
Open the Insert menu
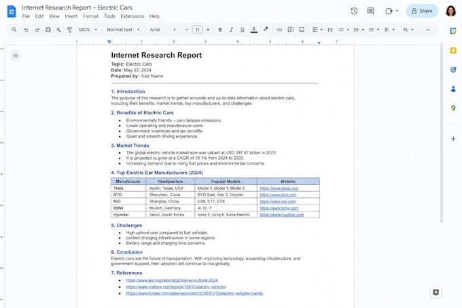(71, 16)
